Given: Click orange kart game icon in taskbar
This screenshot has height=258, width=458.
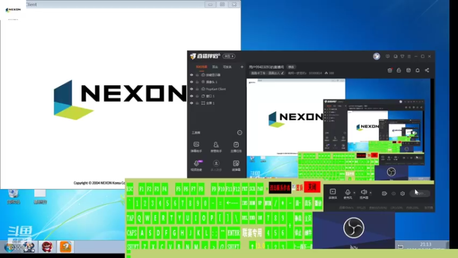Looking at the screenshot, I should click(x=65, y=247).
